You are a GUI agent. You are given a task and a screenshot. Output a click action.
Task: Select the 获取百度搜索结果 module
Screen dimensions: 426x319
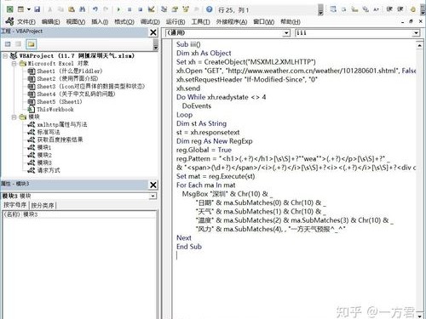click(x=55, y=140)
